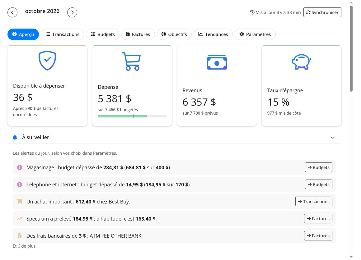Click the clock icon by Mis à jour
361x260 pixels.
coord(252,12)
